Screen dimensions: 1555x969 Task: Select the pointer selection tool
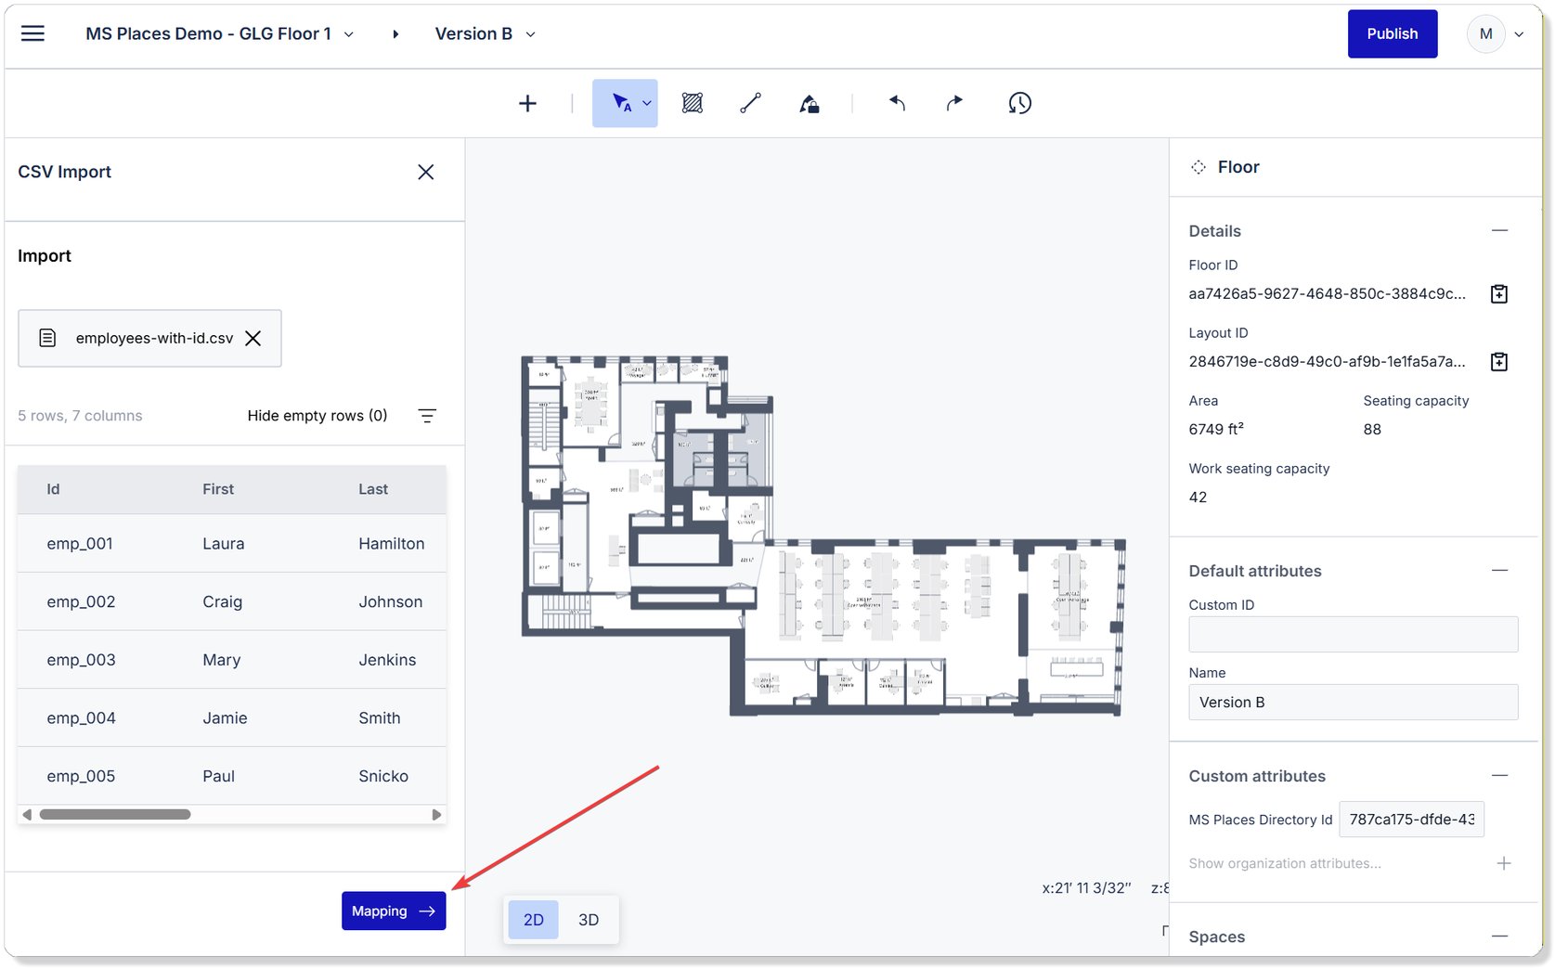tap(619, 103)
